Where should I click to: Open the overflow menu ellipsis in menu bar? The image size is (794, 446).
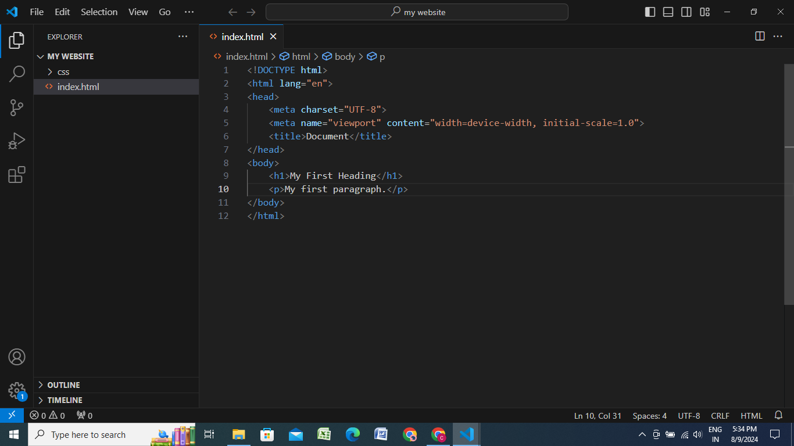189,12
